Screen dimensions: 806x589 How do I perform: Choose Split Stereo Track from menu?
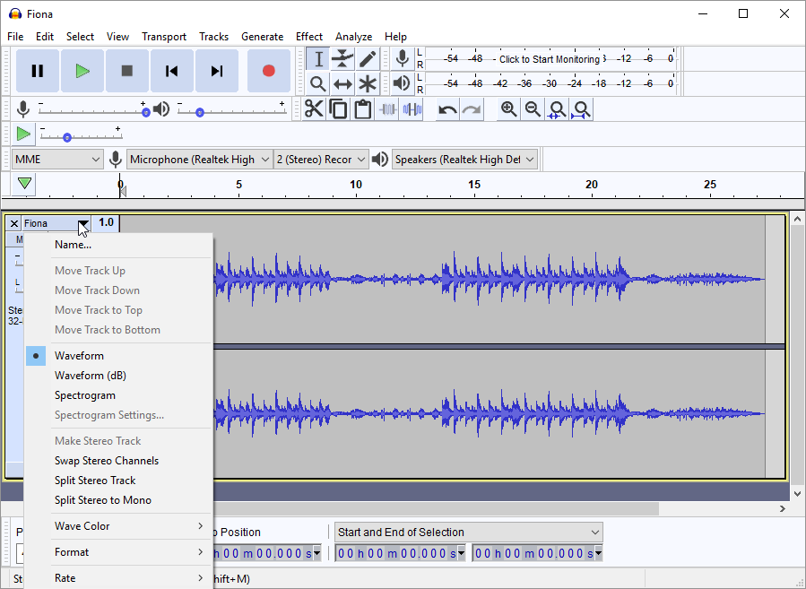pyautogui.click(x=95, y=481)
